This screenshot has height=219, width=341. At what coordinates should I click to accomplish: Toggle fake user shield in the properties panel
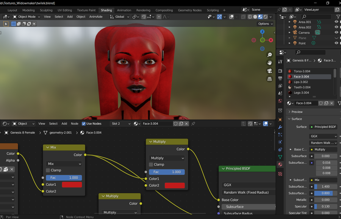(x=321, y=103)
